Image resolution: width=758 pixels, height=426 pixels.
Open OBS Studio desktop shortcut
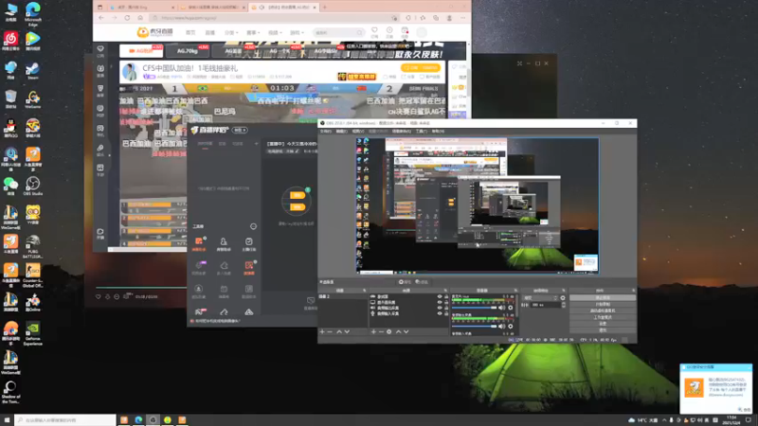[33, 186]
